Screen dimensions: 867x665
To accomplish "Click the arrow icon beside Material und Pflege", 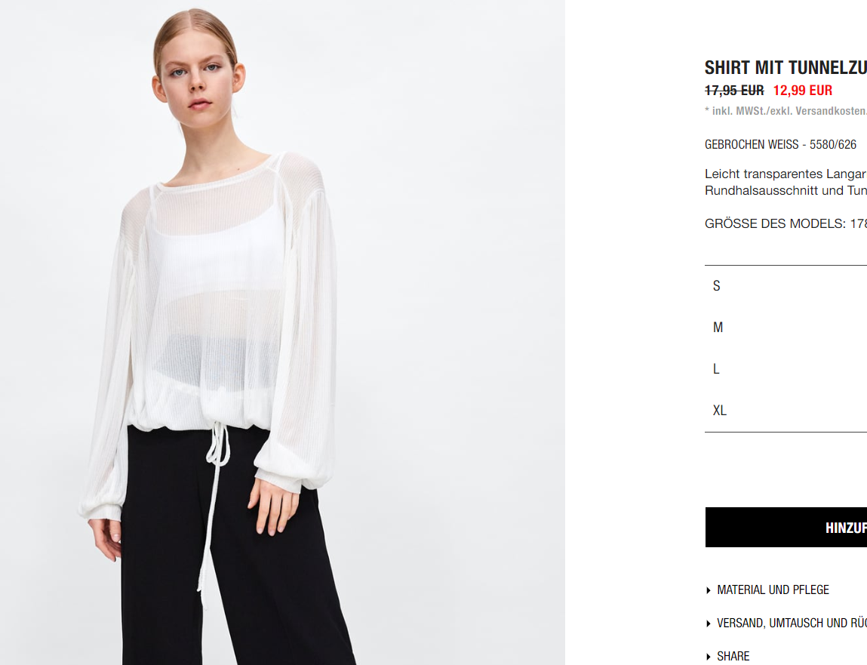I will 709,590.
